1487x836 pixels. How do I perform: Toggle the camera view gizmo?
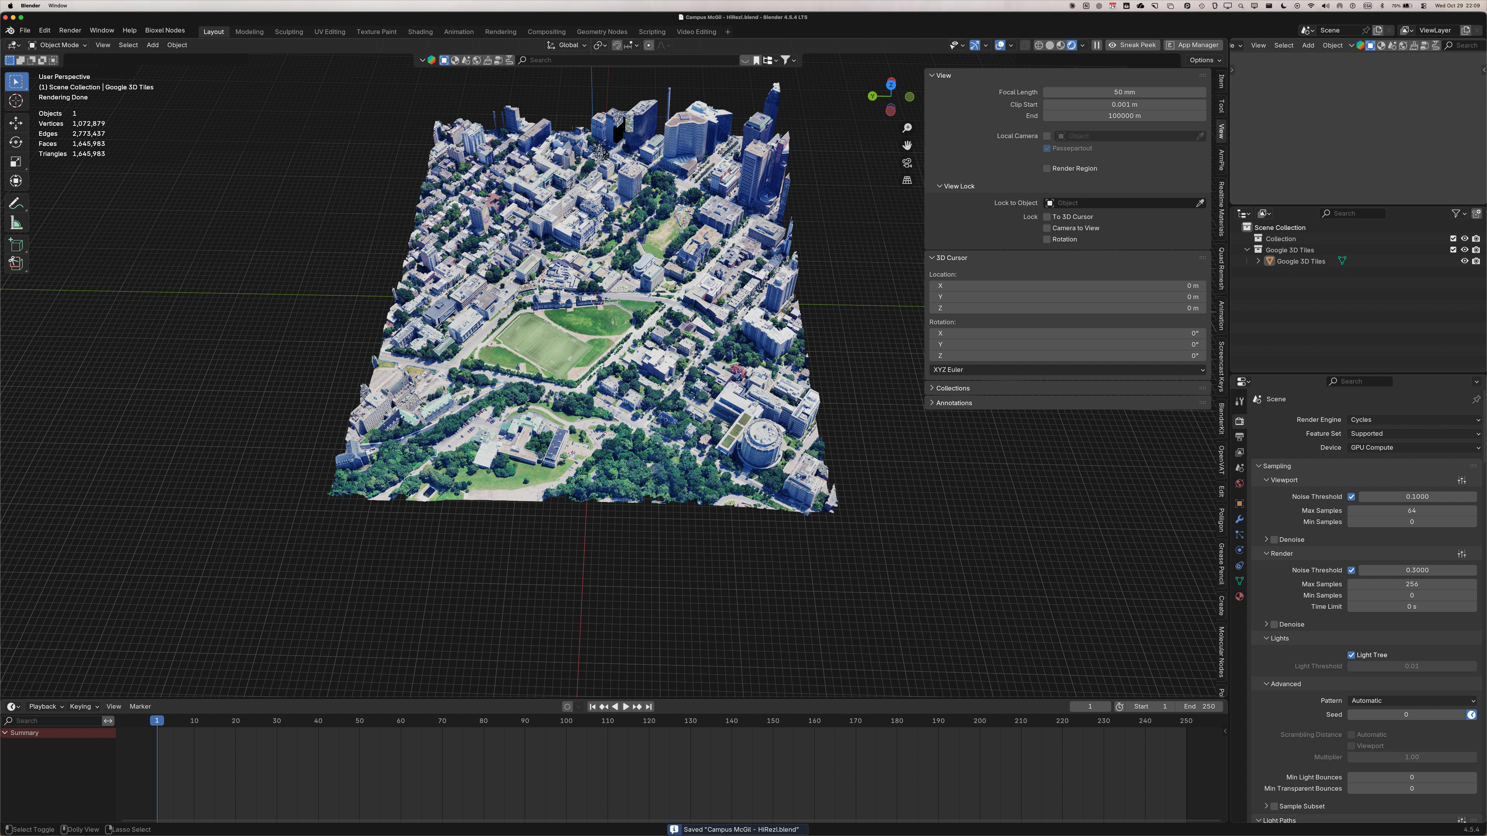click(x=907, y=163)
